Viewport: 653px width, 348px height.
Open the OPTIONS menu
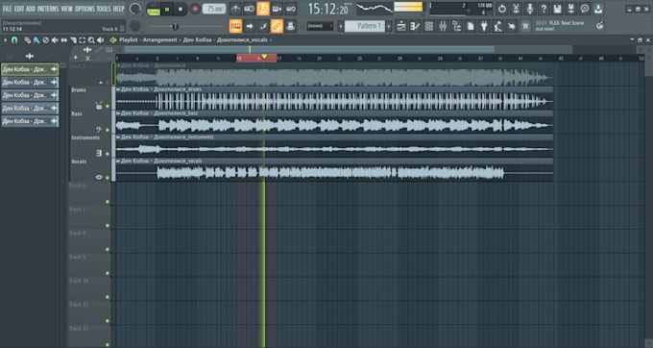coord(85,9)
